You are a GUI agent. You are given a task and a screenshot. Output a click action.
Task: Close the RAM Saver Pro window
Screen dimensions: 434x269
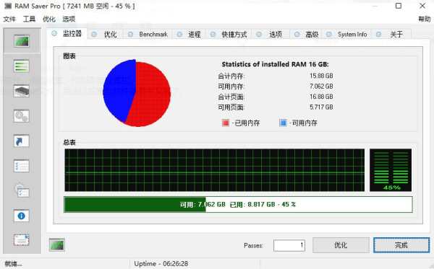(422, 6)
